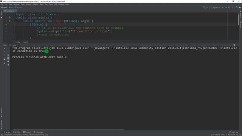Open the Project tool window sidebar tab
This screenshot has width=242, height=136.
(x=2, y=15)
